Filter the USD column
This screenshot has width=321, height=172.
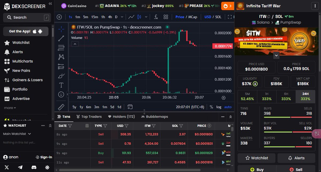(x=126, y=126)
